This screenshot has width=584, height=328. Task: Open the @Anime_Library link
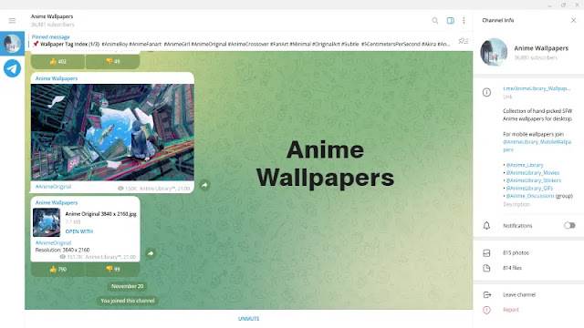(x=525, y=165)
